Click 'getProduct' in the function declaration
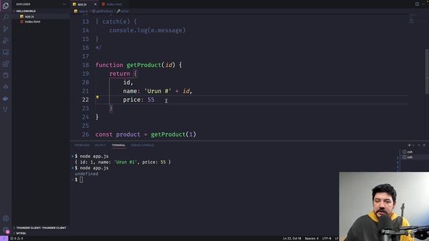The height and width of the screenshot is (241, 429). click(143, 65)
